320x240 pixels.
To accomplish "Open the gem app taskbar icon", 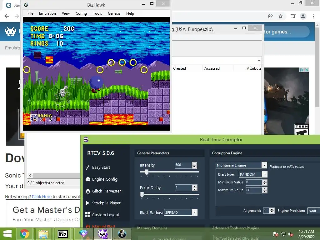I will [83, 234].
